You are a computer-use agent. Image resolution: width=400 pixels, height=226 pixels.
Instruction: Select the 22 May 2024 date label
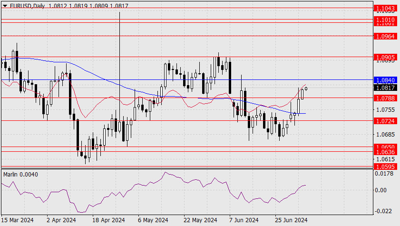pyautogui.click(x=200, y=220)
